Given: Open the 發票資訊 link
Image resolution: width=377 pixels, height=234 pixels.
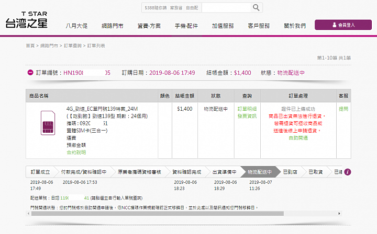Looking at the screenshot, I should pyautogui.click(x=247, y=116).
